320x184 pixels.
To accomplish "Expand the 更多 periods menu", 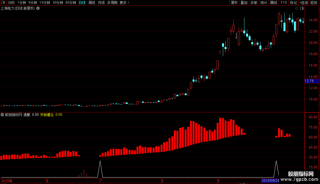I will click(124, 3).
